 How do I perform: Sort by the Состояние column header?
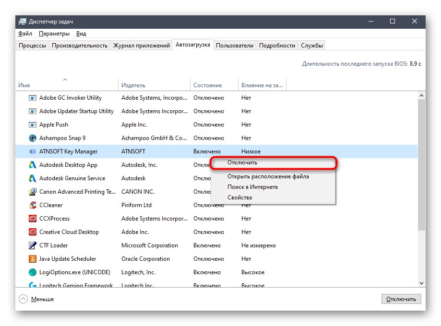[207, 85]
